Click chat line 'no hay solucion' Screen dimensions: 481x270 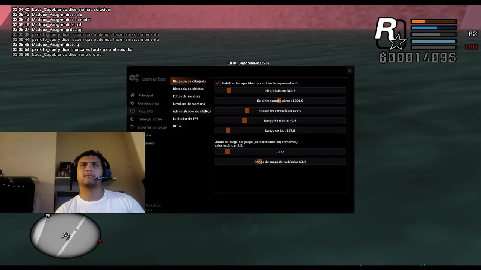[x=61, y=9]
